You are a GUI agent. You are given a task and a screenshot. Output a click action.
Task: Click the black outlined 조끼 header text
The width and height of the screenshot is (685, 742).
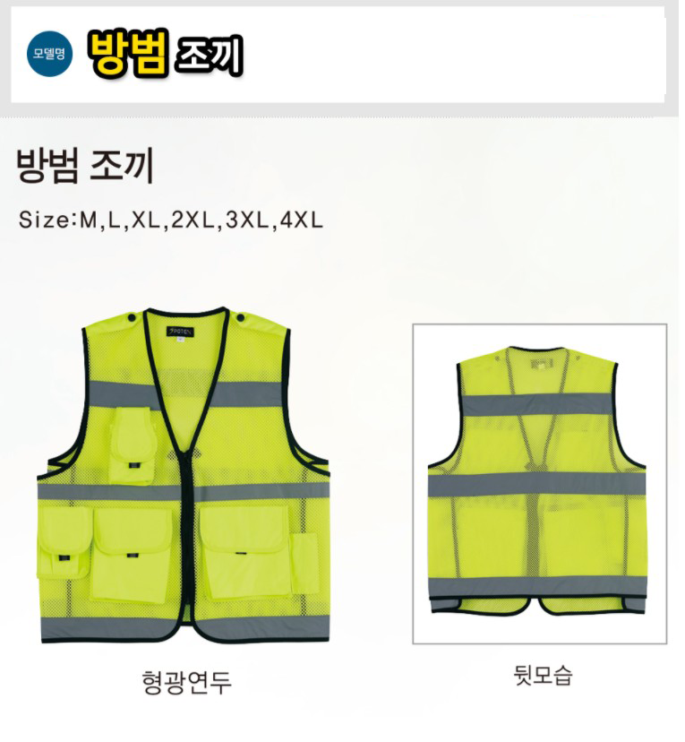pos(209,56)
